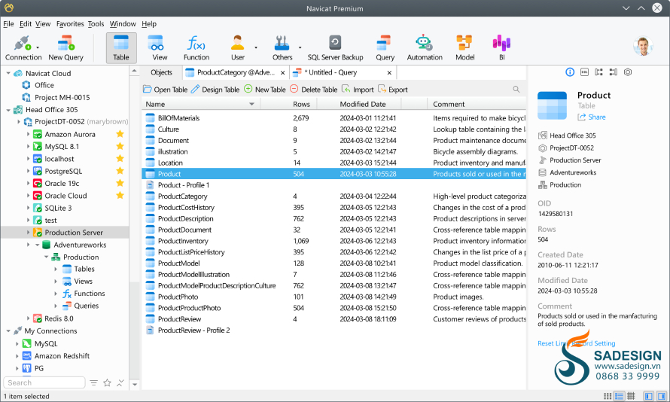The height and width of the screenshot is (402, 670).
Task: Collapse the Head Office 305 node
Action: 8,110
